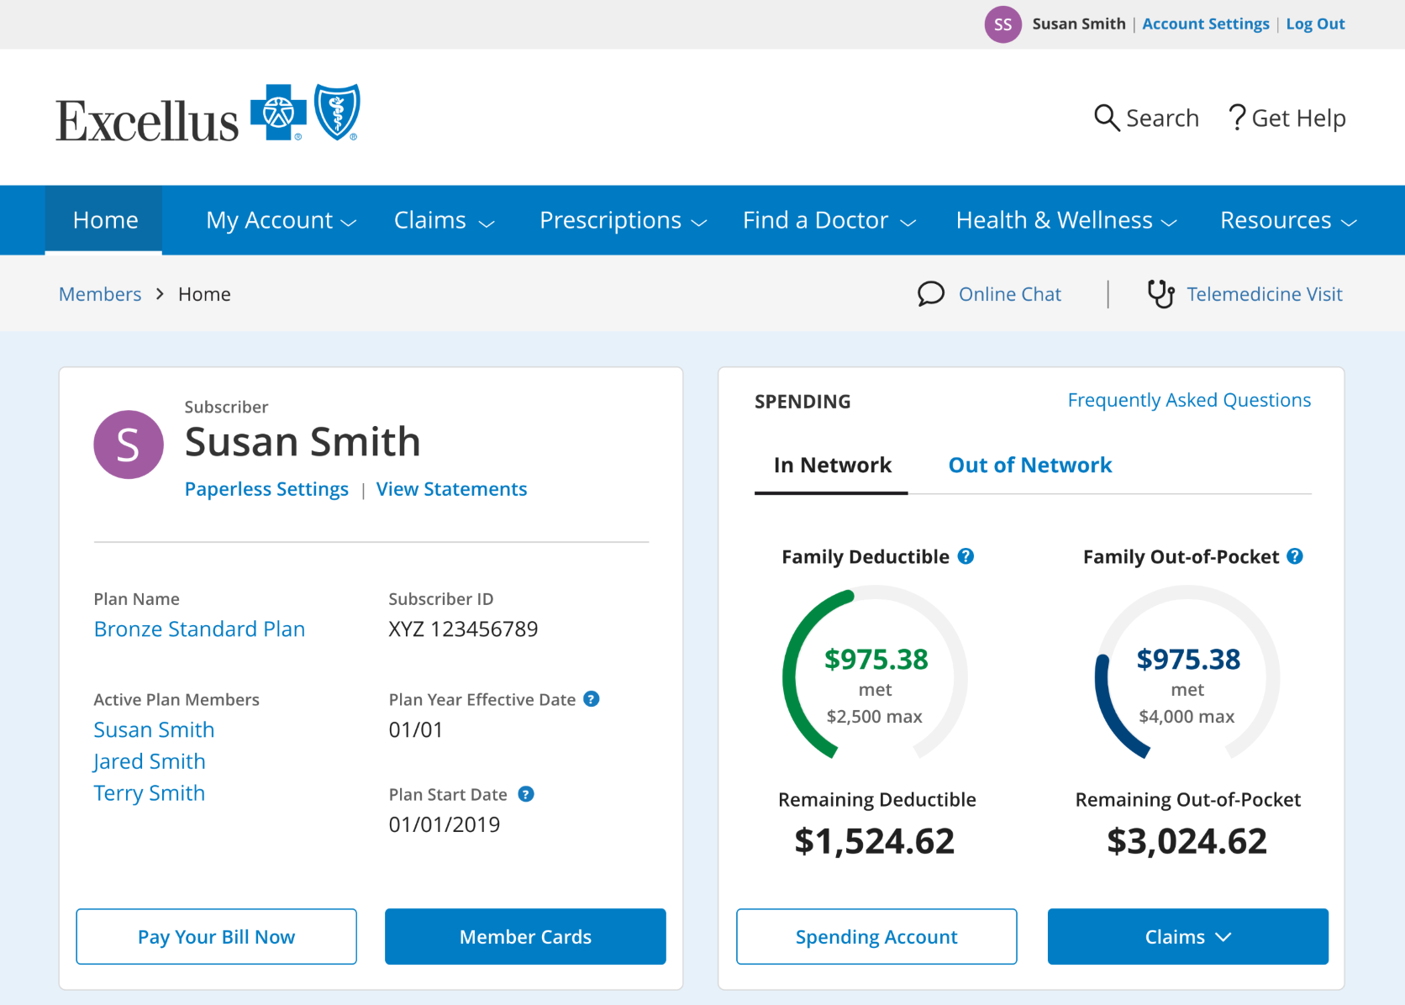Image resolution: width=1405 pixels, height=1005 pixels.
Task: Expand the Claims navigation menu
Action: [x=445, y=220]
